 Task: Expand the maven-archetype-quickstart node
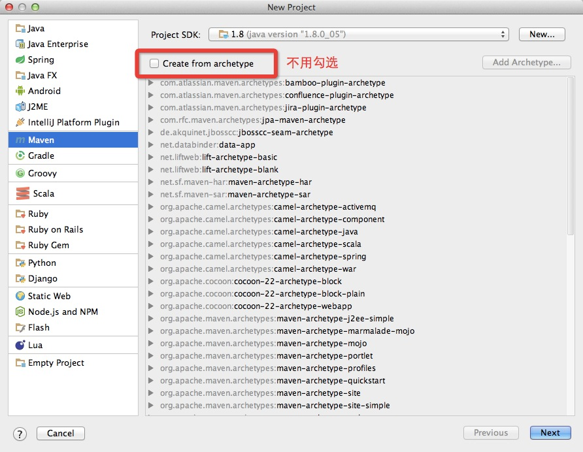click(151, 380)
